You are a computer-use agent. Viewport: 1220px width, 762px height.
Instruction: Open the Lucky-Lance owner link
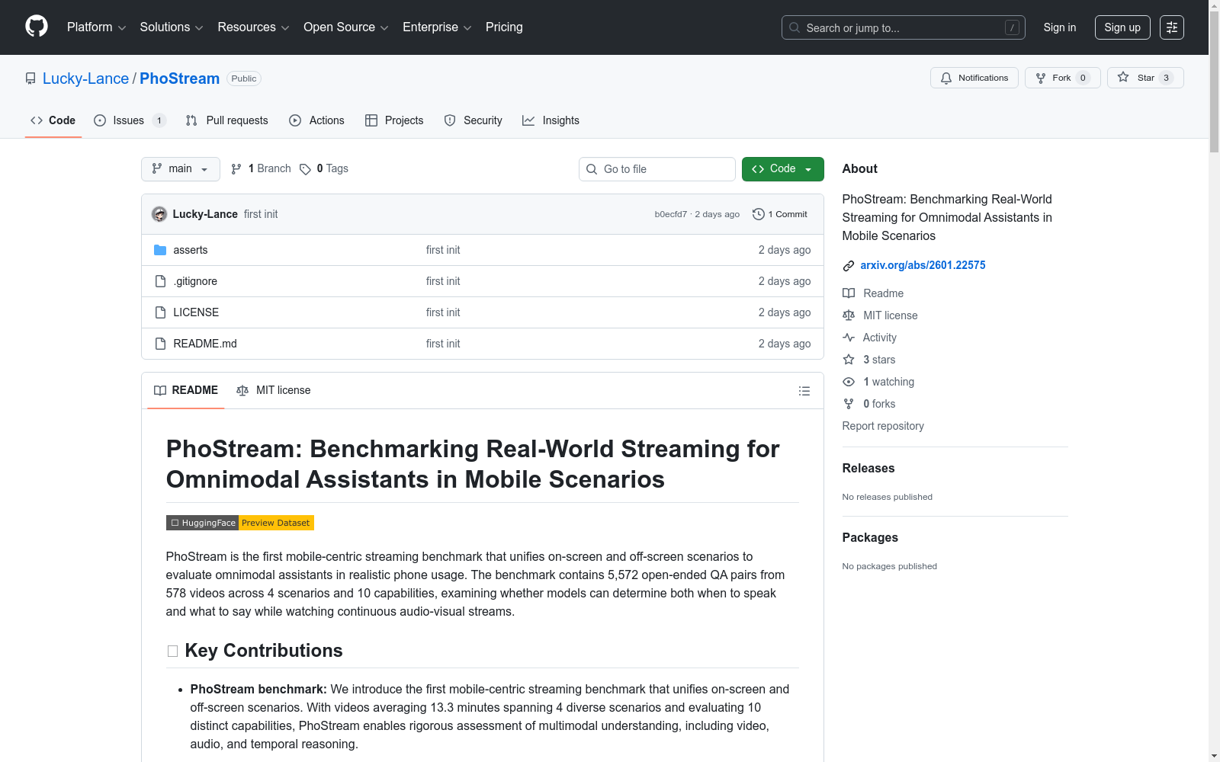tap(85, 78)
